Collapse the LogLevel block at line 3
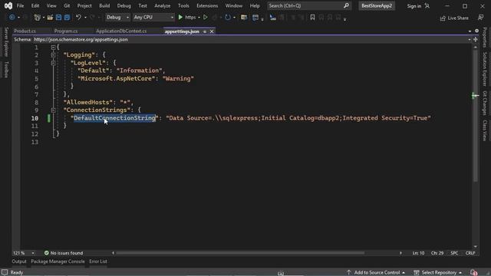 (53, 63)
